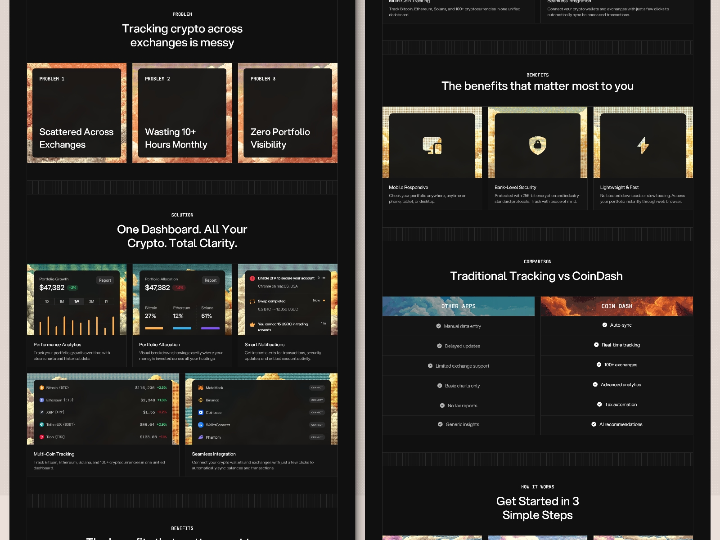Switch to the 1Y time range tab

(x=106, y=301)
